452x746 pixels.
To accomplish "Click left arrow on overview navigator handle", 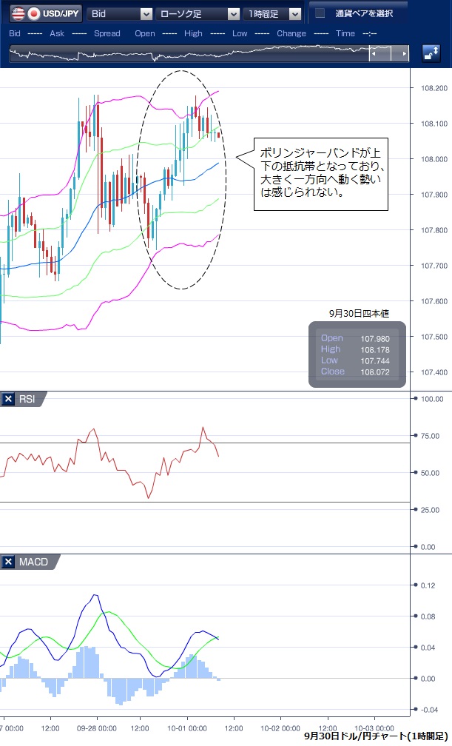I will click(x=375, y=55).
